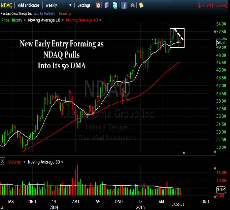Expand Moving Average 50 dropdown arrow
230x210 pixels.
[62, 162]
